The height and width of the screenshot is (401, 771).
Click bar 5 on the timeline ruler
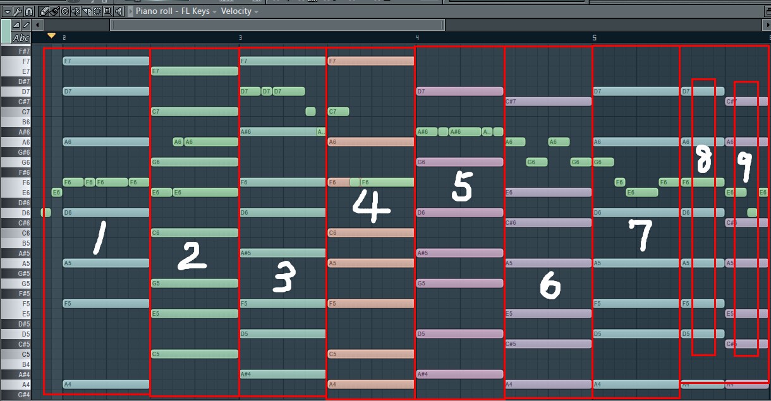tap(594, 38)
